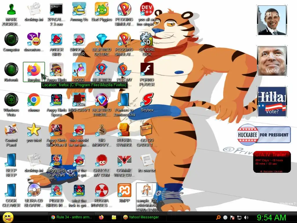Open the Windows Vista recycle bin icon

pyautogui.click(x=11, y=100)
